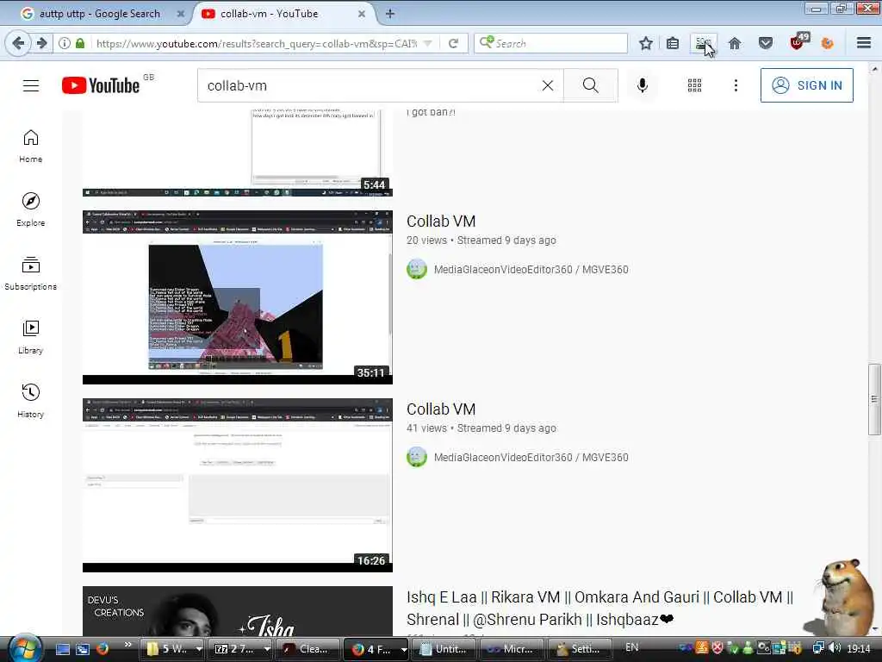Image resolution: width=882 pixels, height=662 pixels.
Task: Switch to the Untit... taskbar window
Action: (444, 649)
